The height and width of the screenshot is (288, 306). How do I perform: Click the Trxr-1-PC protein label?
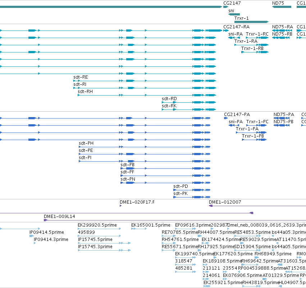pos(257,122)
